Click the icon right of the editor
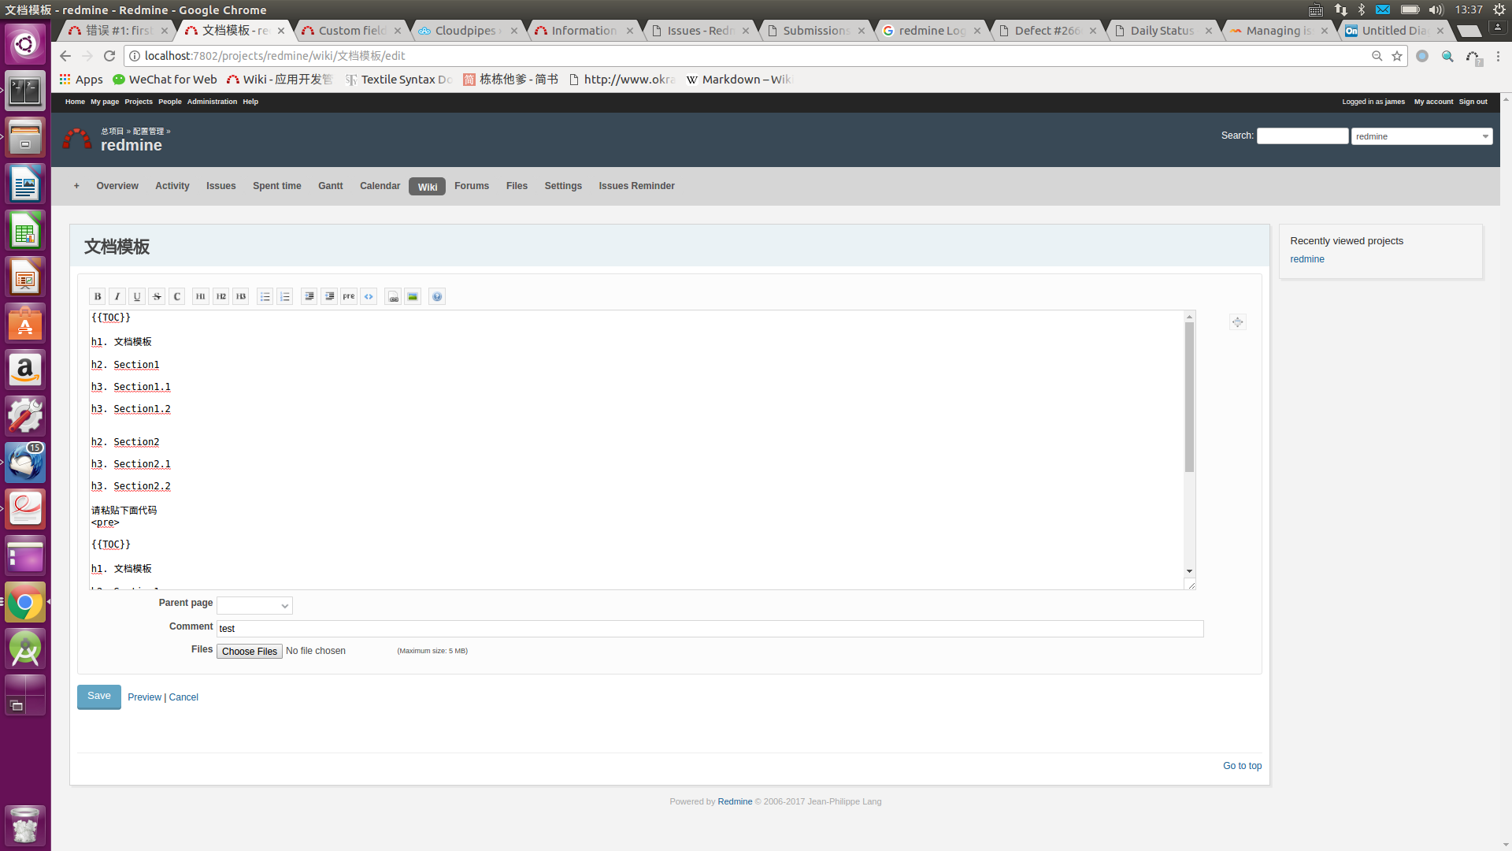 point(1238,321)
